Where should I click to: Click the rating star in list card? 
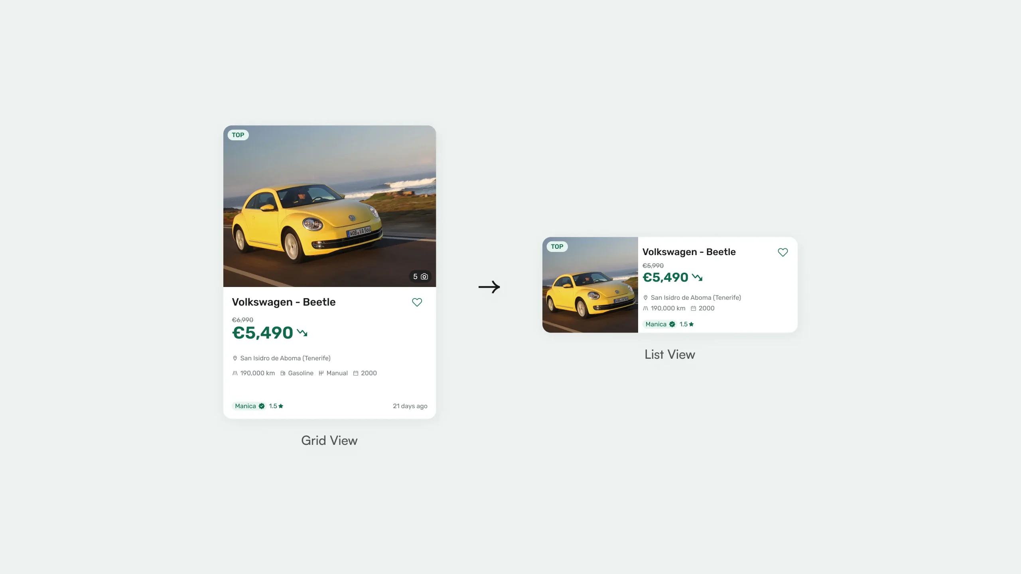point(691,324)
